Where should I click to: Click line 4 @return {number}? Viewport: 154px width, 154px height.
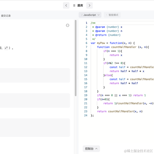(x=106, y=35)
